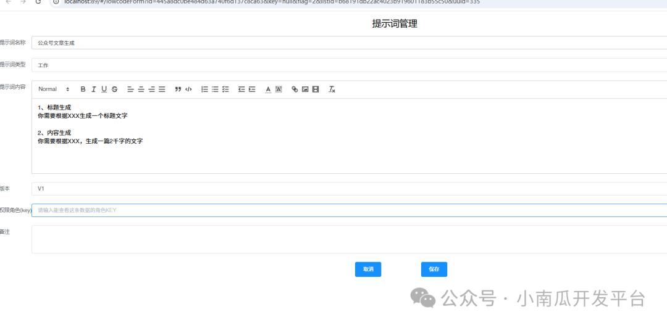Click the 提示词管理 page title
The height and width of the screenshot is (325, 667).
coord(395,24)
